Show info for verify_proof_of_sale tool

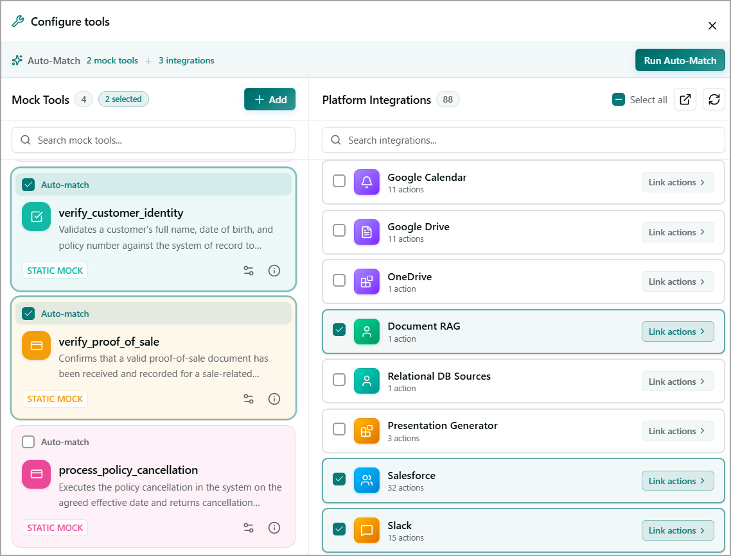point(274,399)
